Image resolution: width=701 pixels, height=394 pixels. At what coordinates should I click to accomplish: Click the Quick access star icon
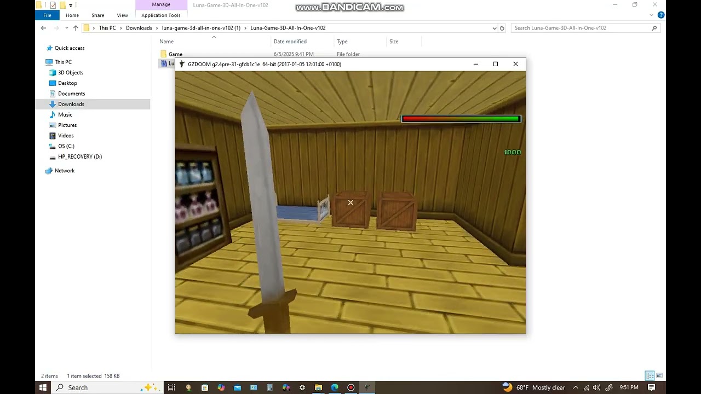click(49, 48)
